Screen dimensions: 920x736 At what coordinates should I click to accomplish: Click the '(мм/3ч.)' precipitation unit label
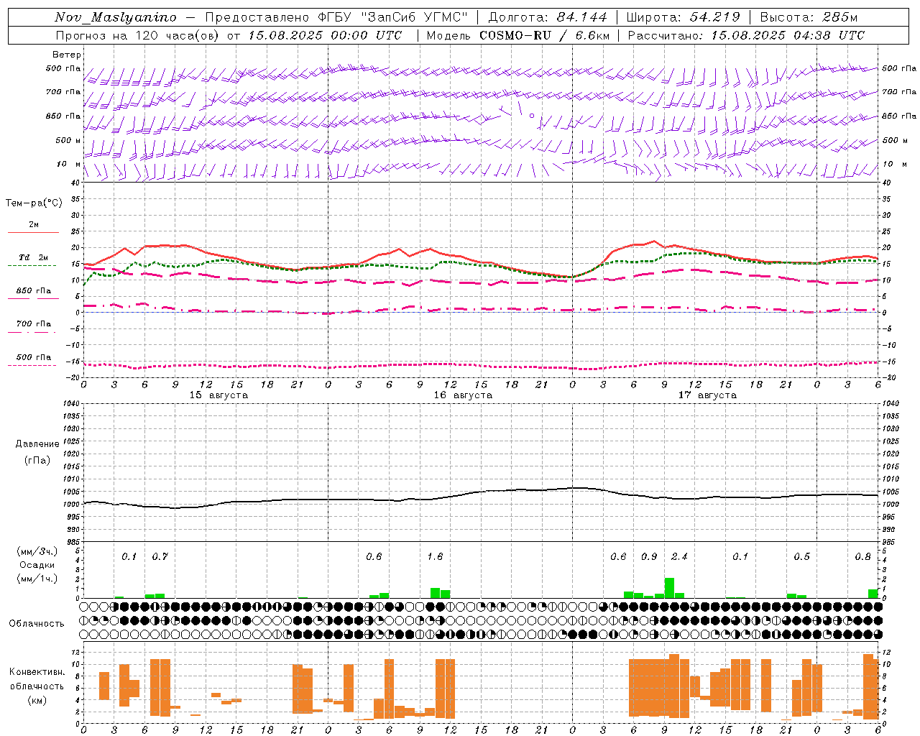pos(37,551)
